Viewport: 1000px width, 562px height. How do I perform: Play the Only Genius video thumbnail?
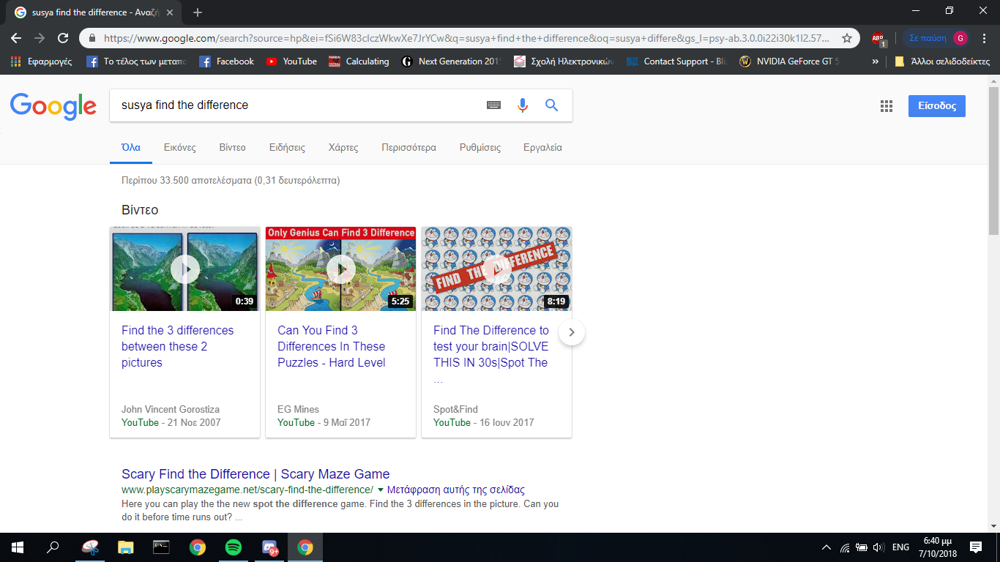pos(340,269)
